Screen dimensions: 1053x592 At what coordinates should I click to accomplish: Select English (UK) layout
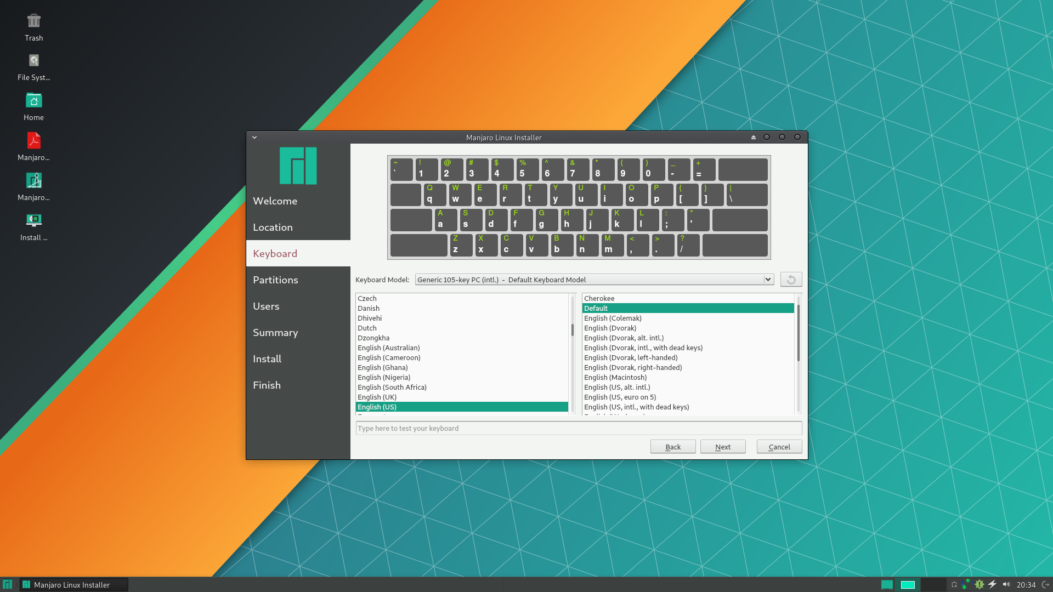tap(462, 397)
